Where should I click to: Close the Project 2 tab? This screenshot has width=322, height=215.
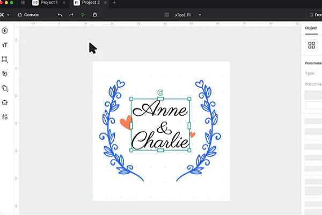[x=105, y=3]
